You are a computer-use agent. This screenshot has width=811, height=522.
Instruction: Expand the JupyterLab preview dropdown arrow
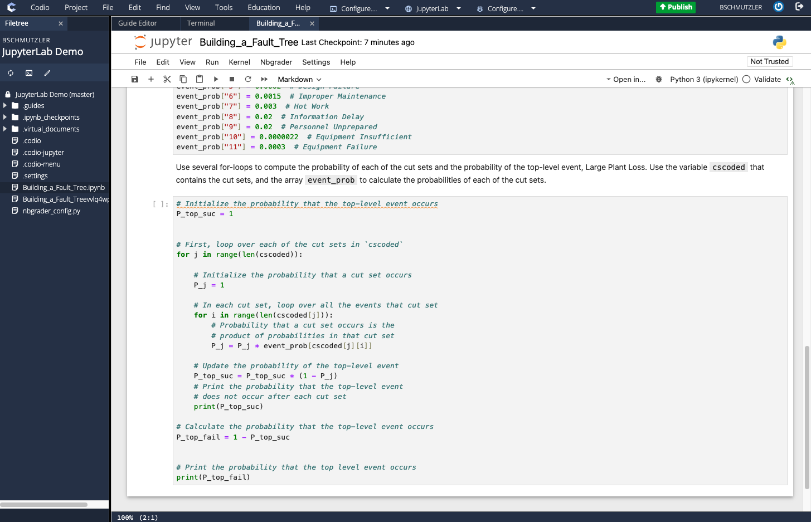click(459, 8)
